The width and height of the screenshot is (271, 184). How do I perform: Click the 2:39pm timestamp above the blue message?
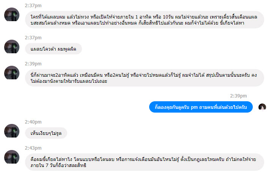coord(238,96)
